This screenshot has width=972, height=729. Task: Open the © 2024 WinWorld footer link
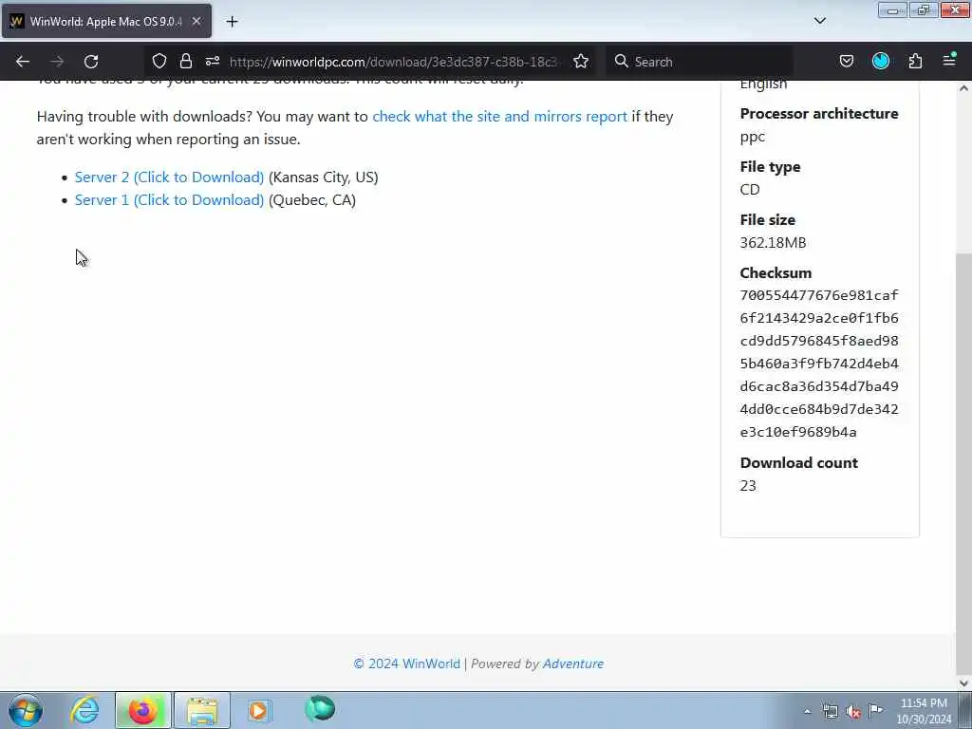406,664
